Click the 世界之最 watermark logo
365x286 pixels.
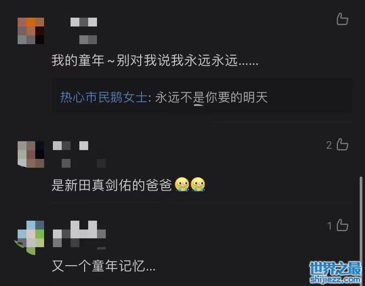point(335,272)
